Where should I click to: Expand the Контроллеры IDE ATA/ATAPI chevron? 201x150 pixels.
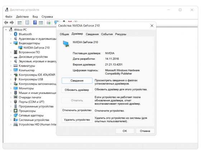pos(11,75)
